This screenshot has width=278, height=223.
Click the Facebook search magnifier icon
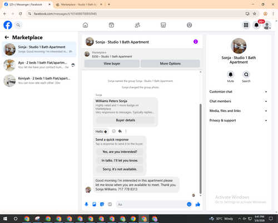coord(18,25)
